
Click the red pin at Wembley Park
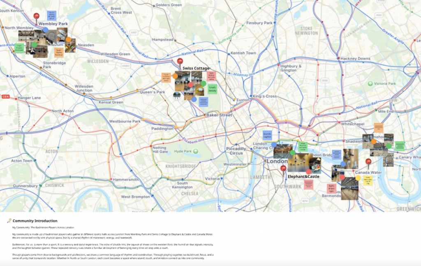tap(36, 17)
